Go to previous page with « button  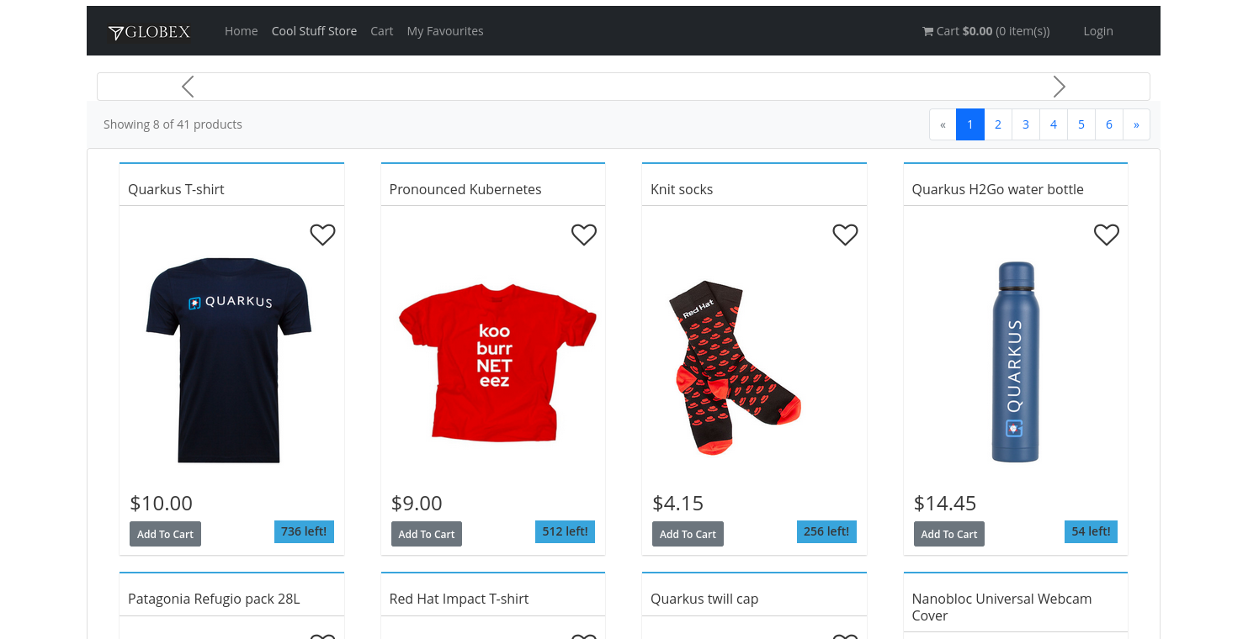(943, 124)
